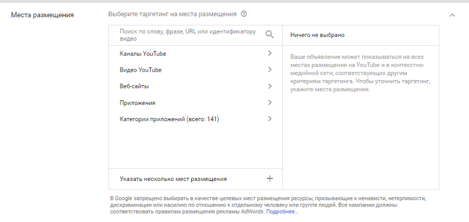Click the arrow next to Приложения
The image size is (469, 222).
pyautogui.click(x=269, y=102)
